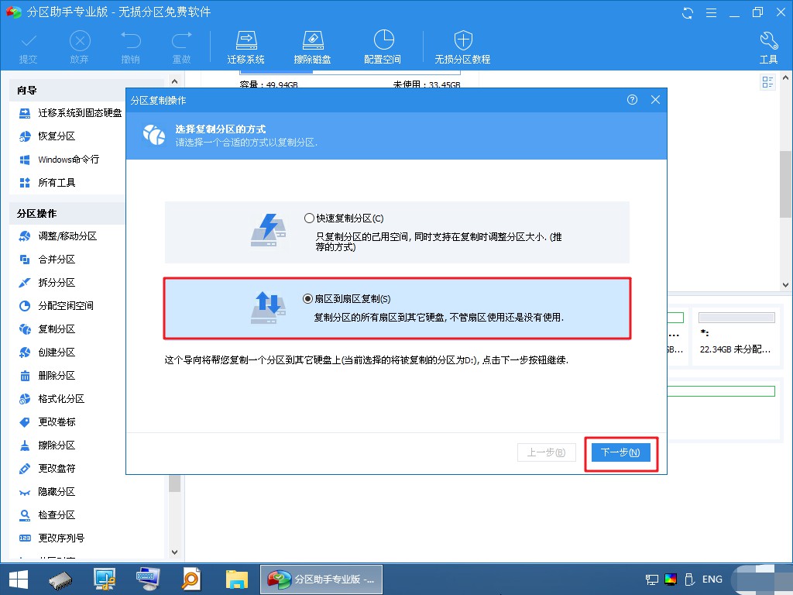Viewport: 793px width, 595px height.
Task: Click the 下一步(N) button
Action: 620,452
